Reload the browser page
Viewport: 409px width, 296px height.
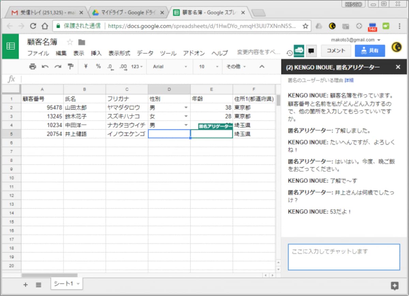tap(33, 26)
